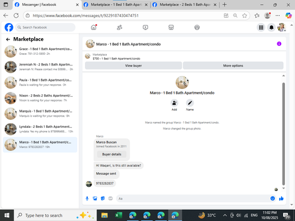This screenshot has width=295, height=221.
Task: Click the More options button
Action: 233,65
